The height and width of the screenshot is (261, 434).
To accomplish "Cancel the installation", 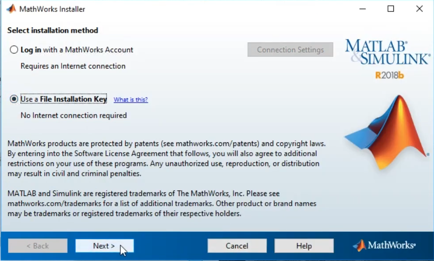I will [x=237, y=246].
